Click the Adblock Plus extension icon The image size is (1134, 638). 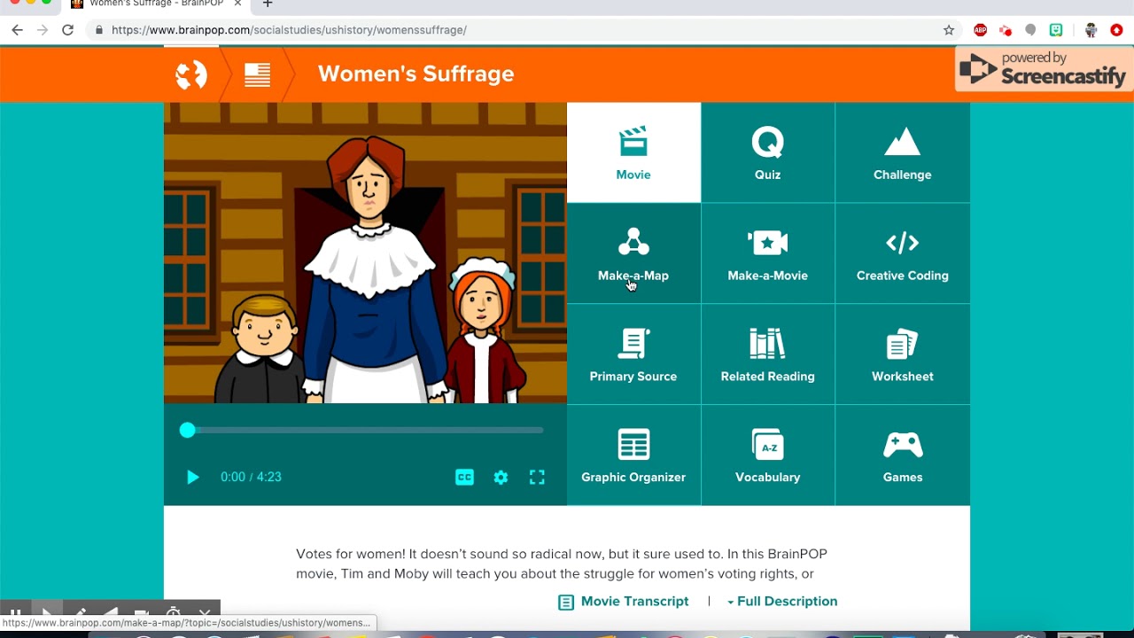pos(980,30)
